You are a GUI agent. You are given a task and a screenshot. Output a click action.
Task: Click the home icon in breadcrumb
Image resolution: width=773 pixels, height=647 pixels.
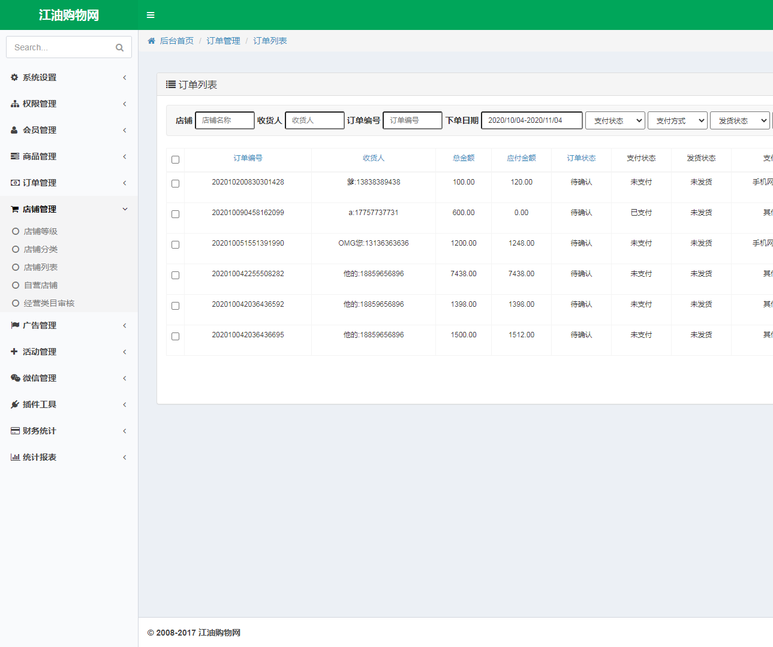point(152,41)
